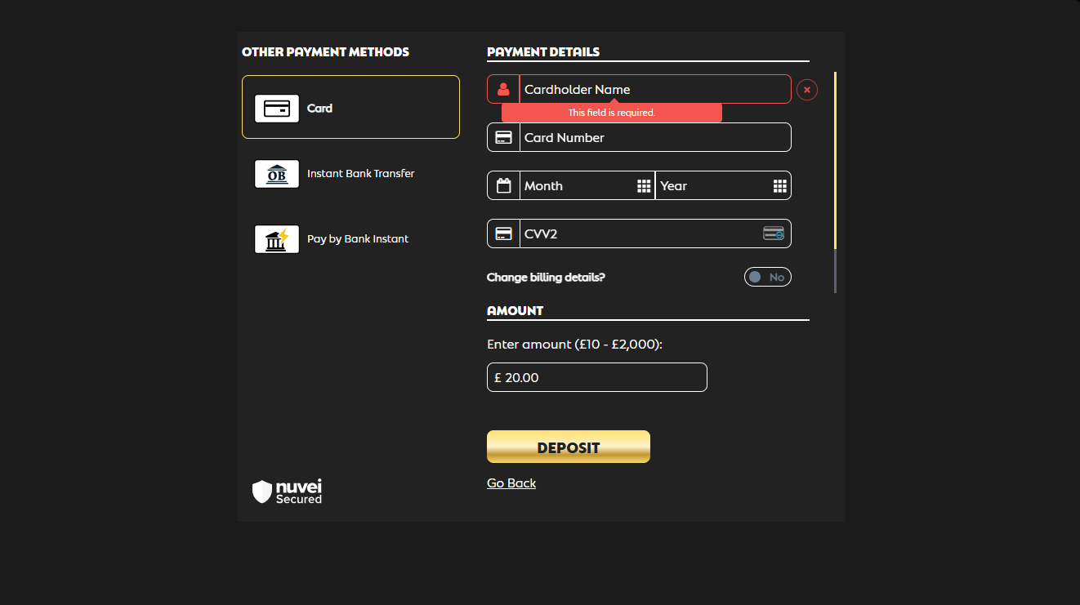The height and width of the screenshot is (605, 1080).
Task: Select the Card payment method
Action: [x=350, y=107]
